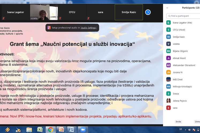The image size is (200, 133).
Task: Click C avatar of CFCU (Host)
Action: point(168,30)
